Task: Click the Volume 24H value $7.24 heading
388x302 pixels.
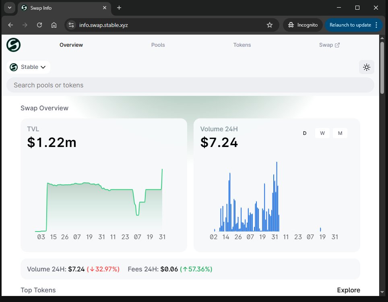Action: [x=219, y=142]
